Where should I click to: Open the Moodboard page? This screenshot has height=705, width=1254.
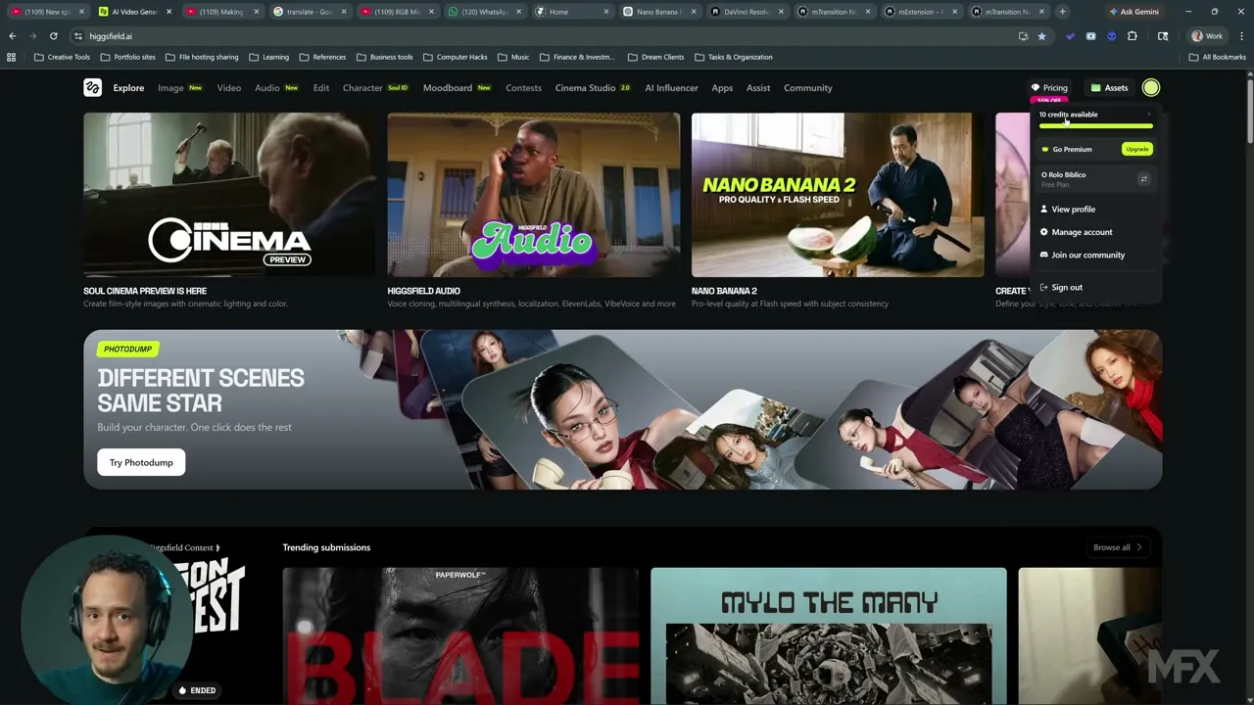coord(458,88)
